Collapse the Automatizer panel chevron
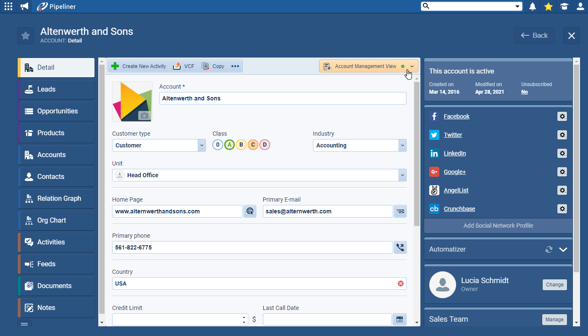This screenshot has height=336, width=588. 563,249
